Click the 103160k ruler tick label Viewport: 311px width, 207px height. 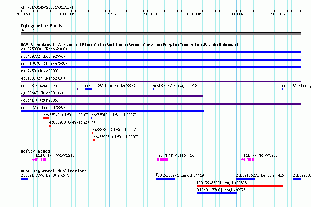click(67, 14)
